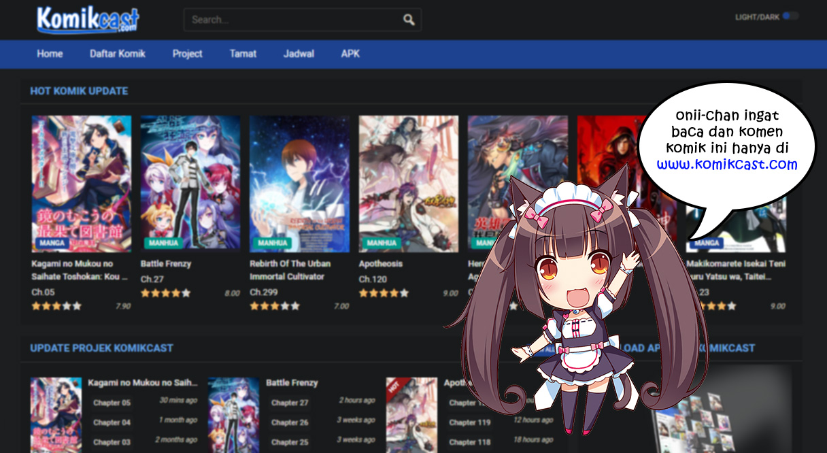Open Chapter 05 of Kagami no Mukou
The image size is (827, 453).
pos(112,403)
